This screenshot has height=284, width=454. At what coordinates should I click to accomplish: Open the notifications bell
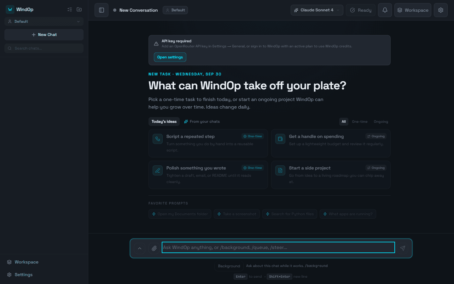click(385, 10)
